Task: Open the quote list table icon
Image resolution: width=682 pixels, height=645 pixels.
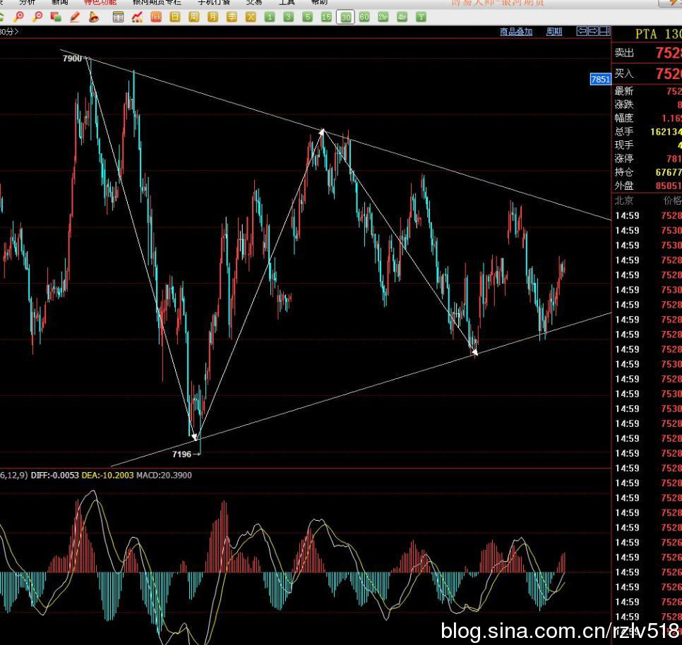Action: 118,17
